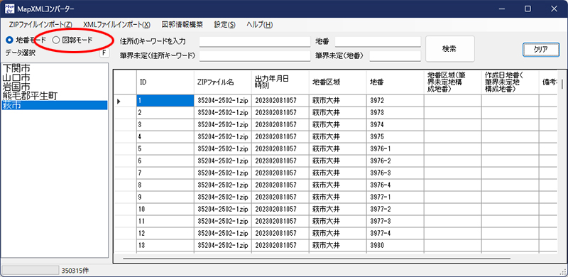Click the vertical scrollbar of the data table

click(562, 84)
